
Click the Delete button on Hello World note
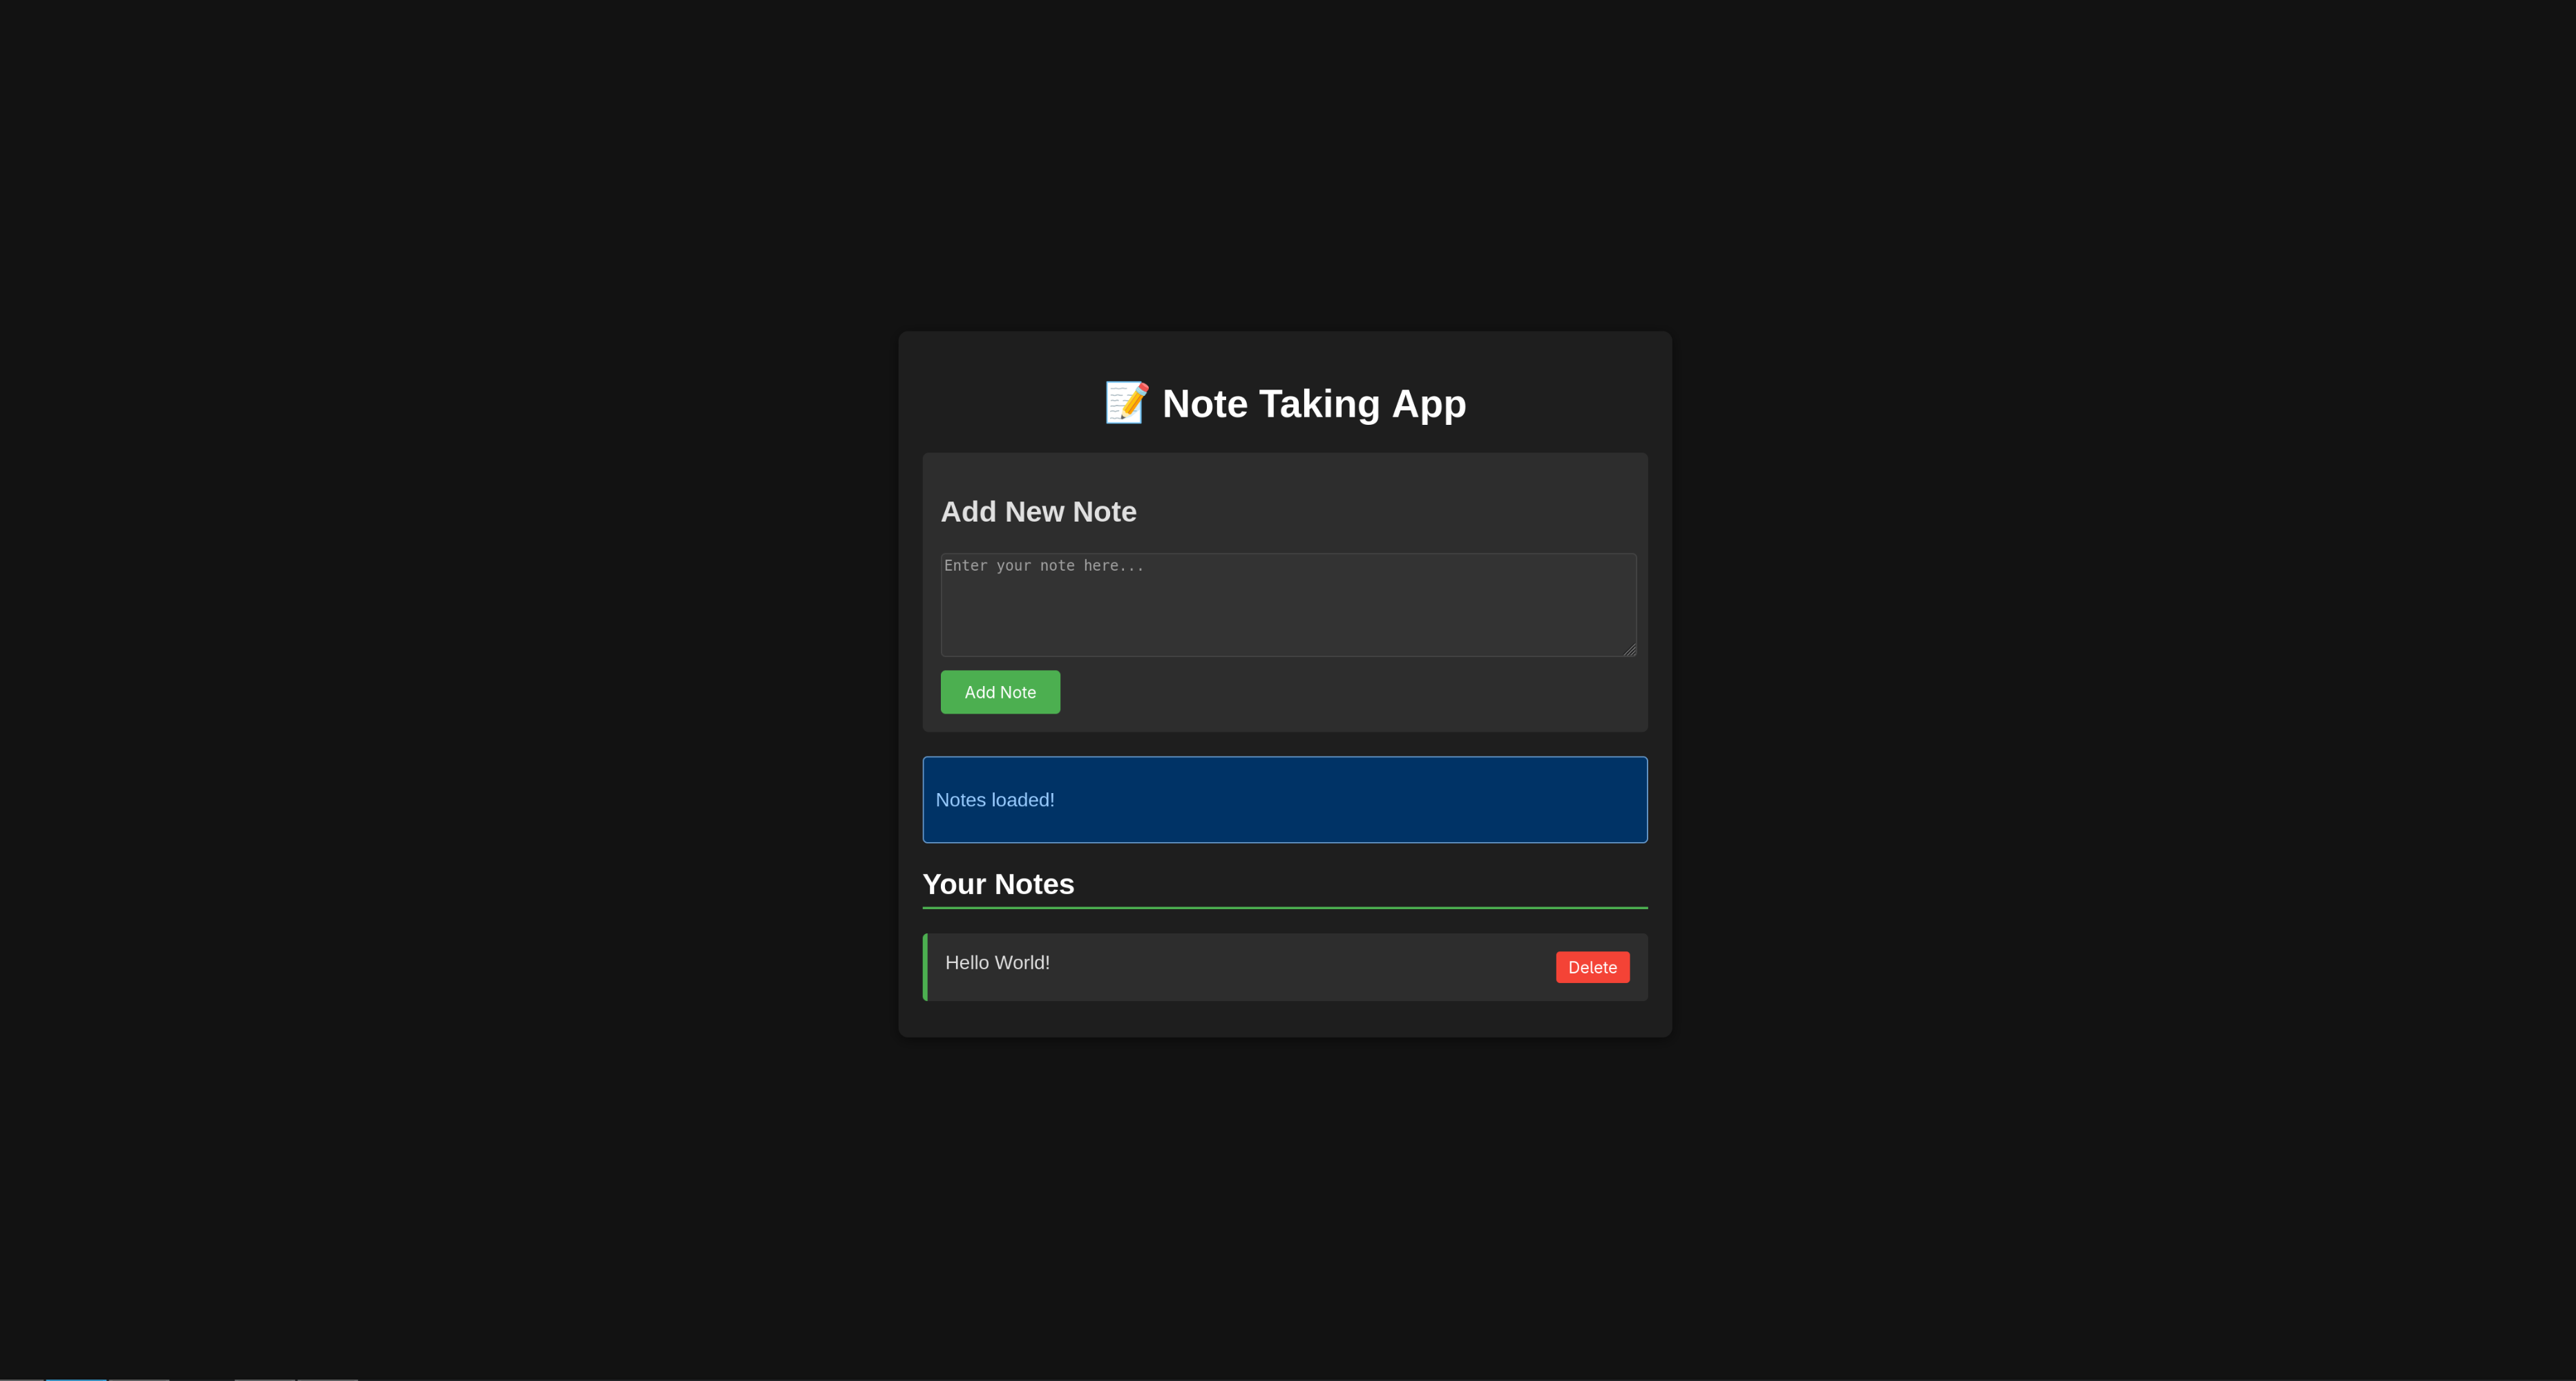tap(1592, 967)
